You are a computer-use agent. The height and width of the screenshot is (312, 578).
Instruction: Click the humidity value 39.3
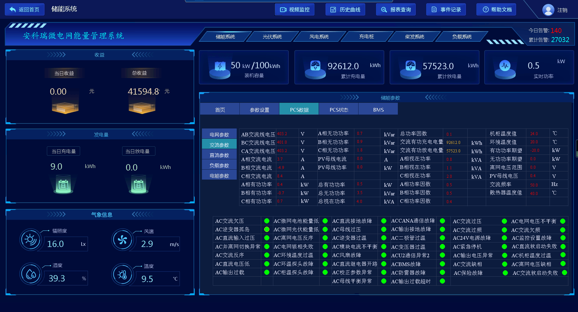tap(57, 278)
